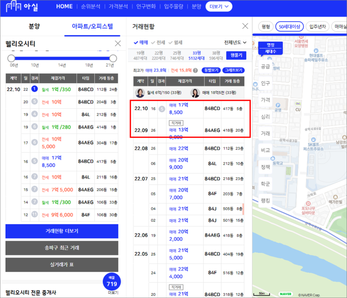Open the 공급 map side menu

(x=265, y=66)
